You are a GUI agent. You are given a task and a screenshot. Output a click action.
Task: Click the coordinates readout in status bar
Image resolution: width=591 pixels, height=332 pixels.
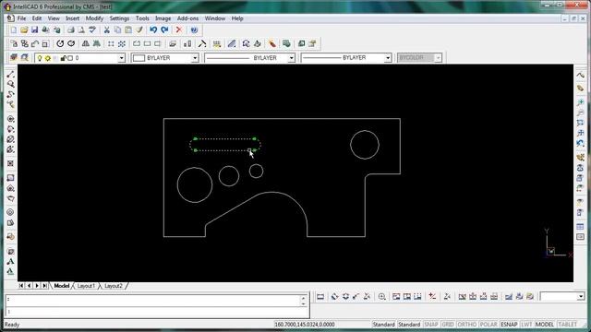[305, 324]
